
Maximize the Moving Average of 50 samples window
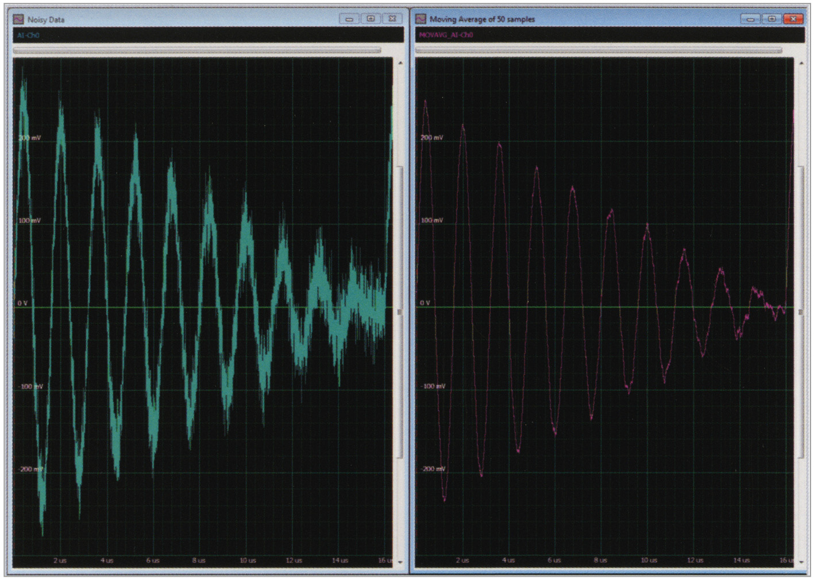tap(772, 19)
